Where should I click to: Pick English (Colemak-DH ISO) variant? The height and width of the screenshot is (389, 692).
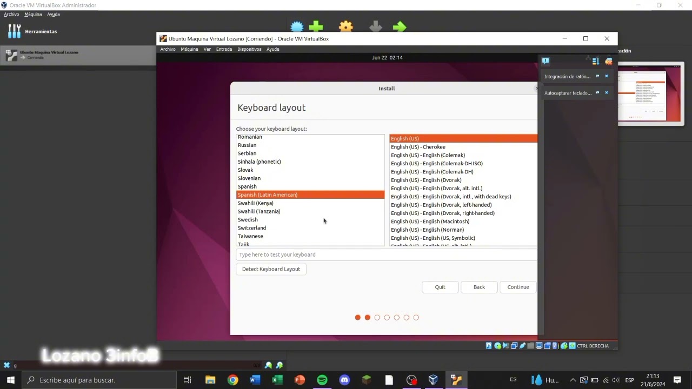[463, 164]
